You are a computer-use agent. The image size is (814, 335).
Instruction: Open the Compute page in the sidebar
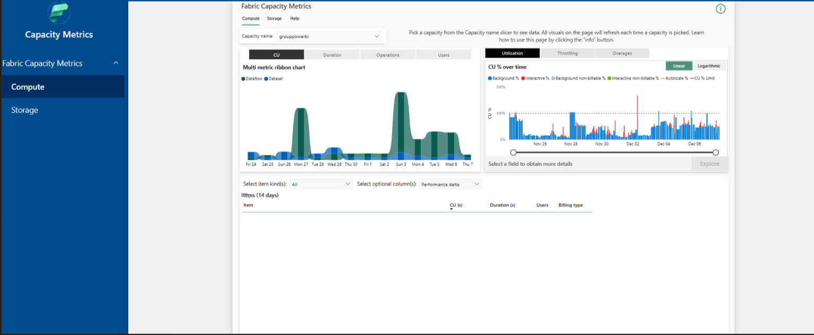click(x=62, y=86)
